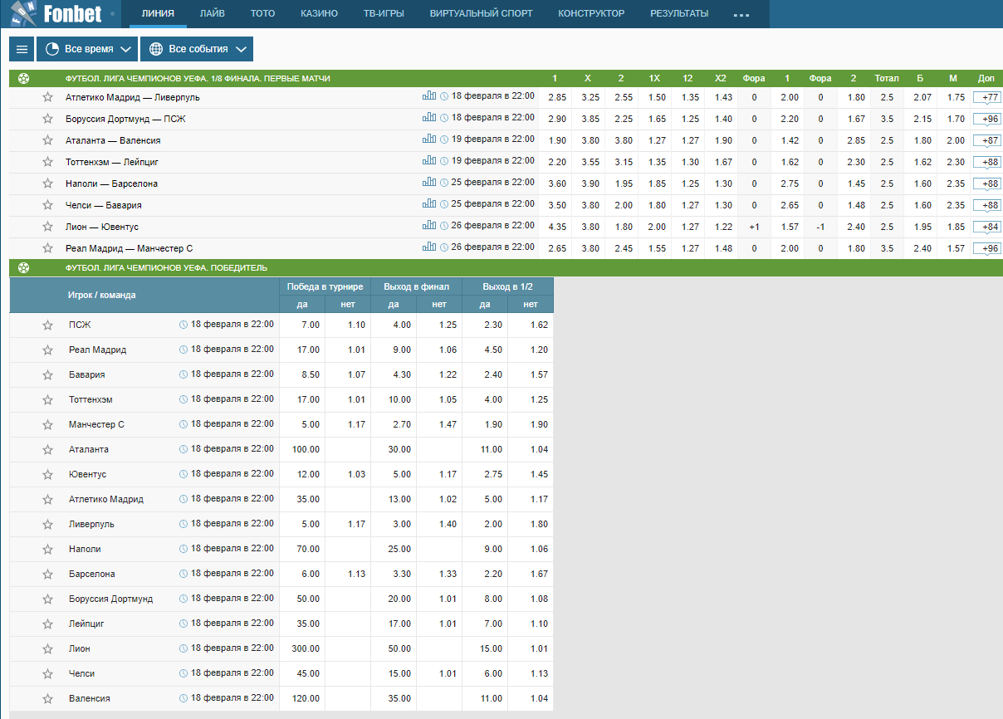Collapse Champions League winner section
The height and width of the screenshot is (719, 1003).
pos(23,267)
